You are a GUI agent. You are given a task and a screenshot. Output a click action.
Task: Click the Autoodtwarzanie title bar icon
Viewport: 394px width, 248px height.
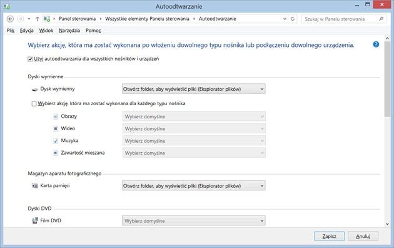pyautogui.click(x=6, y=6)
